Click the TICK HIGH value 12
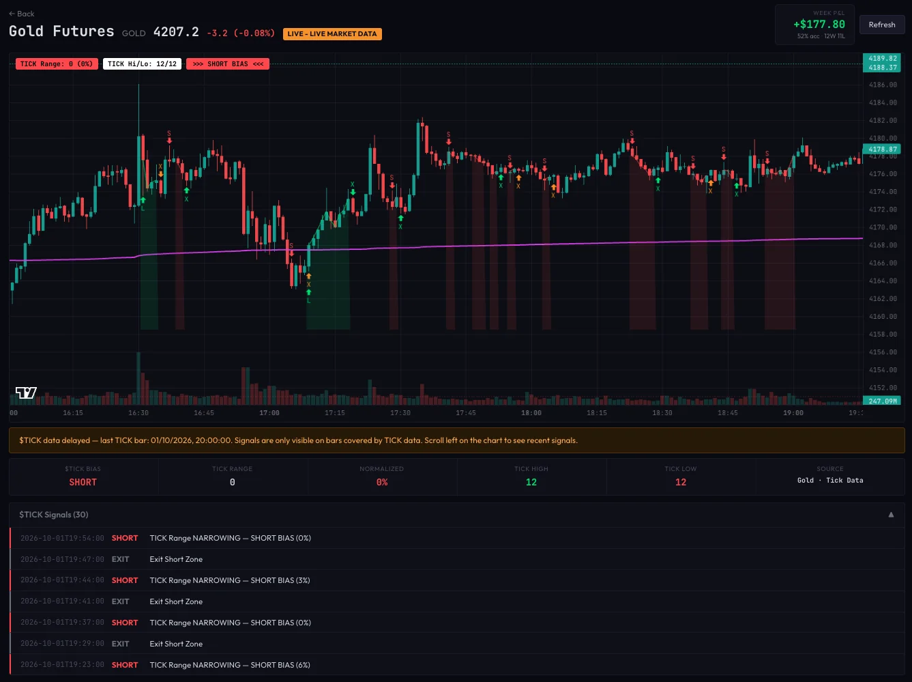912x682 pixels. (x=531, y=482)
